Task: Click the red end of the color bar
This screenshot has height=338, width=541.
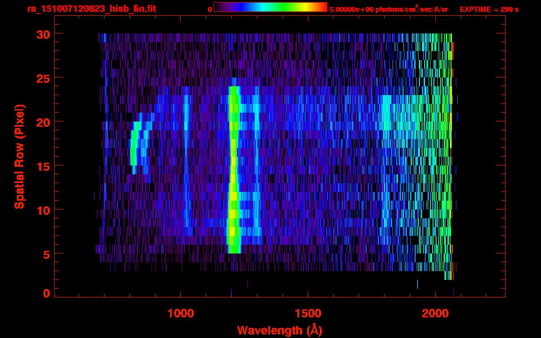Action: (x=322, y=7)
